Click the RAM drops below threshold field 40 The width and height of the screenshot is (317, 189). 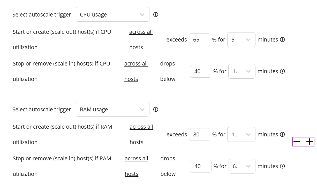click(x=201, y=166)
